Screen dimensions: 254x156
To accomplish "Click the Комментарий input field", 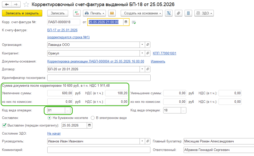I will click(99, 150).
